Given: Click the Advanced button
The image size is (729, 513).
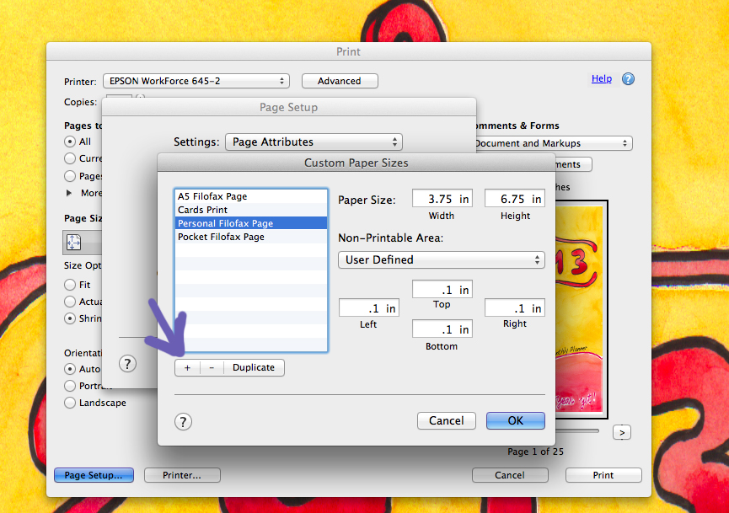Looking at the screenshot, I should pos(339,81).
